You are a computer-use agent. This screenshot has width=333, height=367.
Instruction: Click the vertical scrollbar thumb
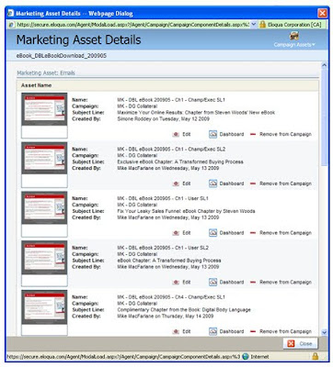point(324,117)
